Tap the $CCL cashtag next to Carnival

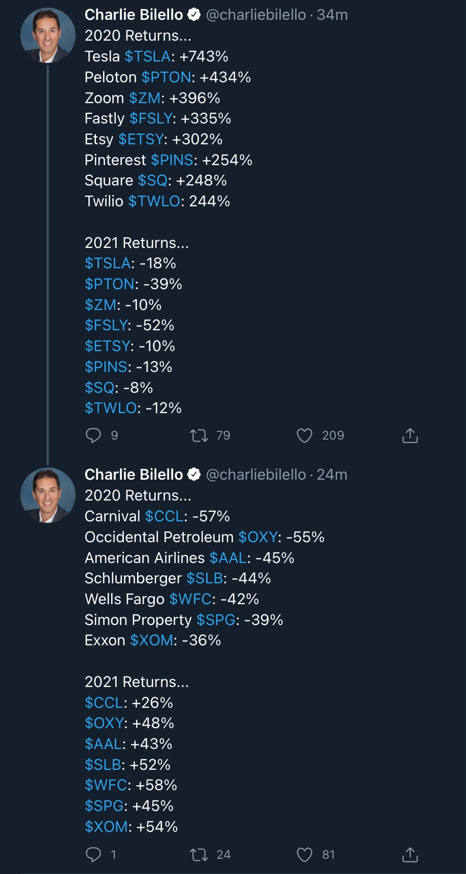(x=164, y=516)
